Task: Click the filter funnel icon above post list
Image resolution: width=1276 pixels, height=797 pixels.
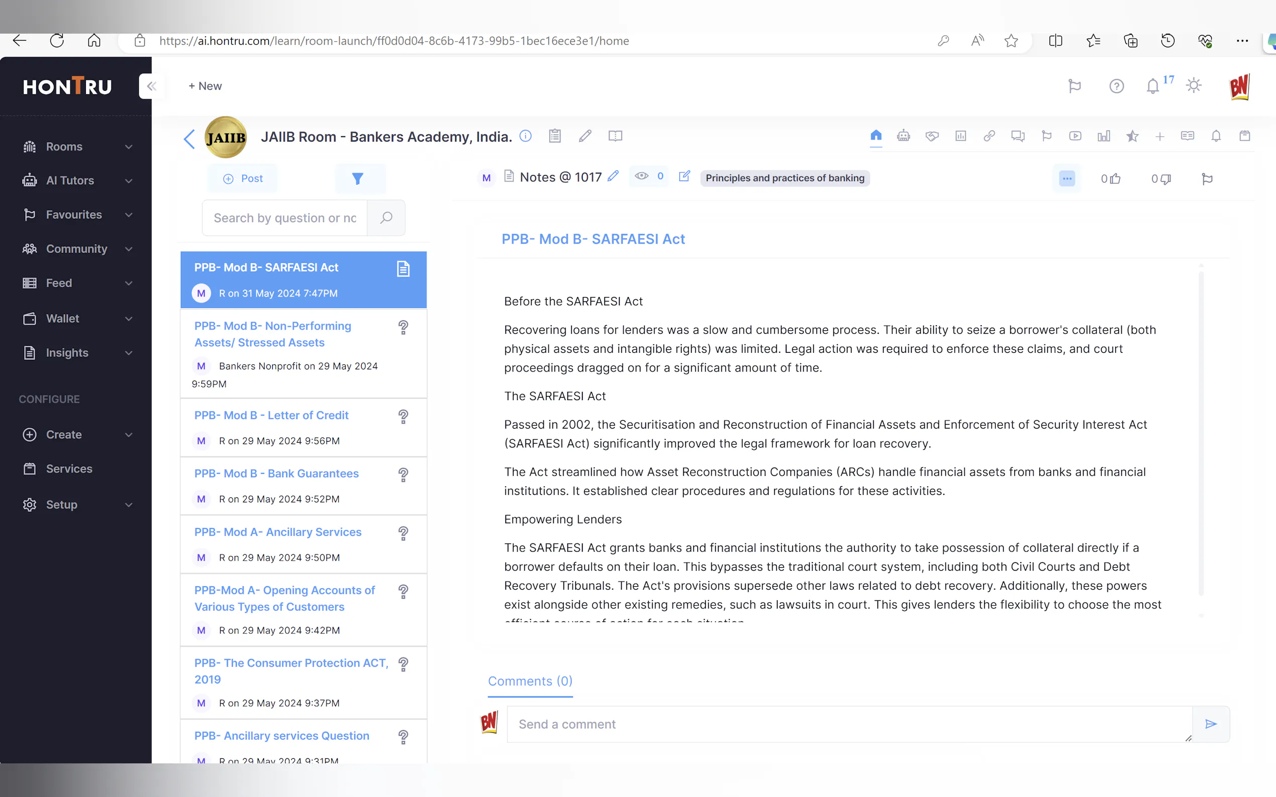Action: coord(358,179)
